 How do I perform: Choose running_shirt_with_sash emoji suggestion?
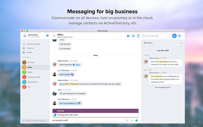(95, 115)
